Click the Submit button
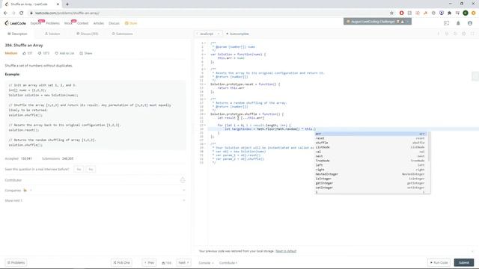The width and height of the screenshot is (479, 269). point(464,262)
